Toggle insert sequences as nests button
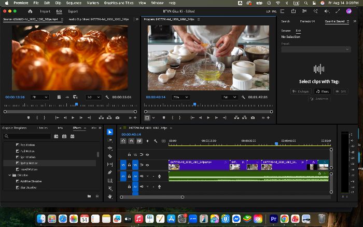 (x=123, y=141)
